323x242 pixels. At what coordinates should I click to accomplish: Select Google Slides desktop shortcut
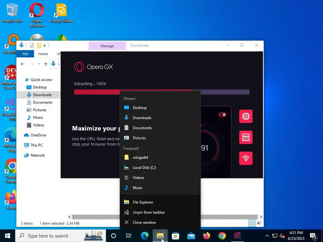click(62, 13)
